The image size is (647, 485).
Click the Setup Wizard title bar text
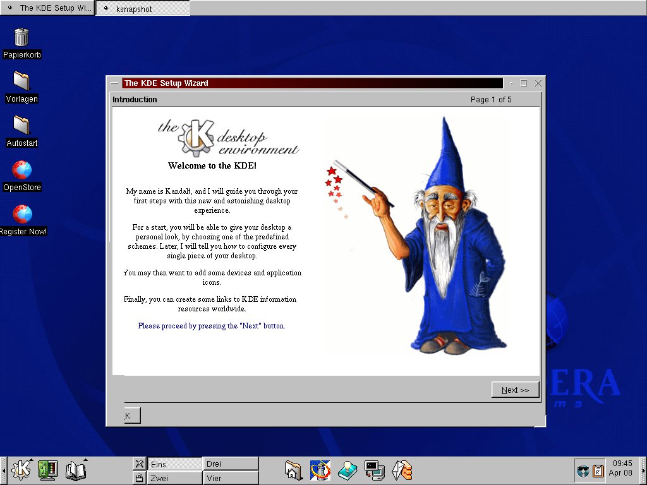166,83
